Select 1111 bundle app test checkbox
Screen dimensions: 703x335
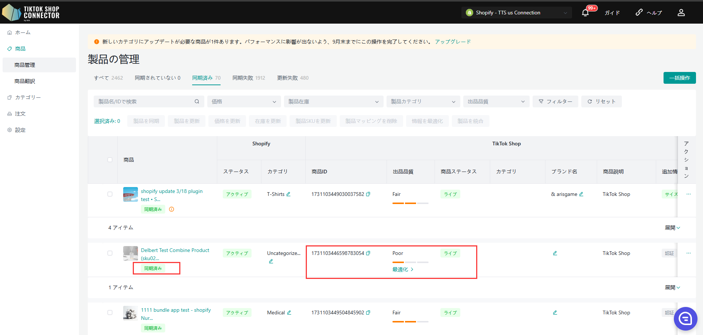110,312
